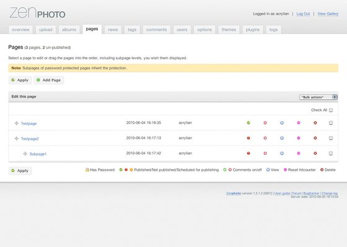The height and width of the screenshot is (247, 347).
Task: Select the checkbox for Subpage1
Action: pyautogui.click(x=331, y=154)
